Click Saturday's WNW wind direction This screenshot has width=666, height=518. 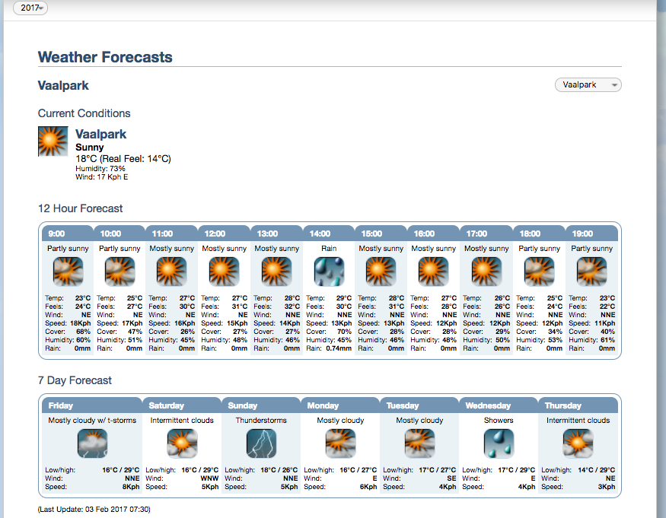click(209, 478)
